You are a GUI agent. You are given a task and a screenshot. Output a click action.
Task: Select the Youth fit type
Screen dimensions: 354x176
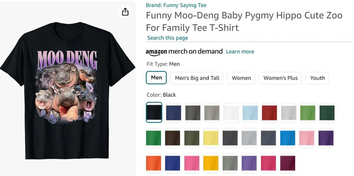click(317, 78)
